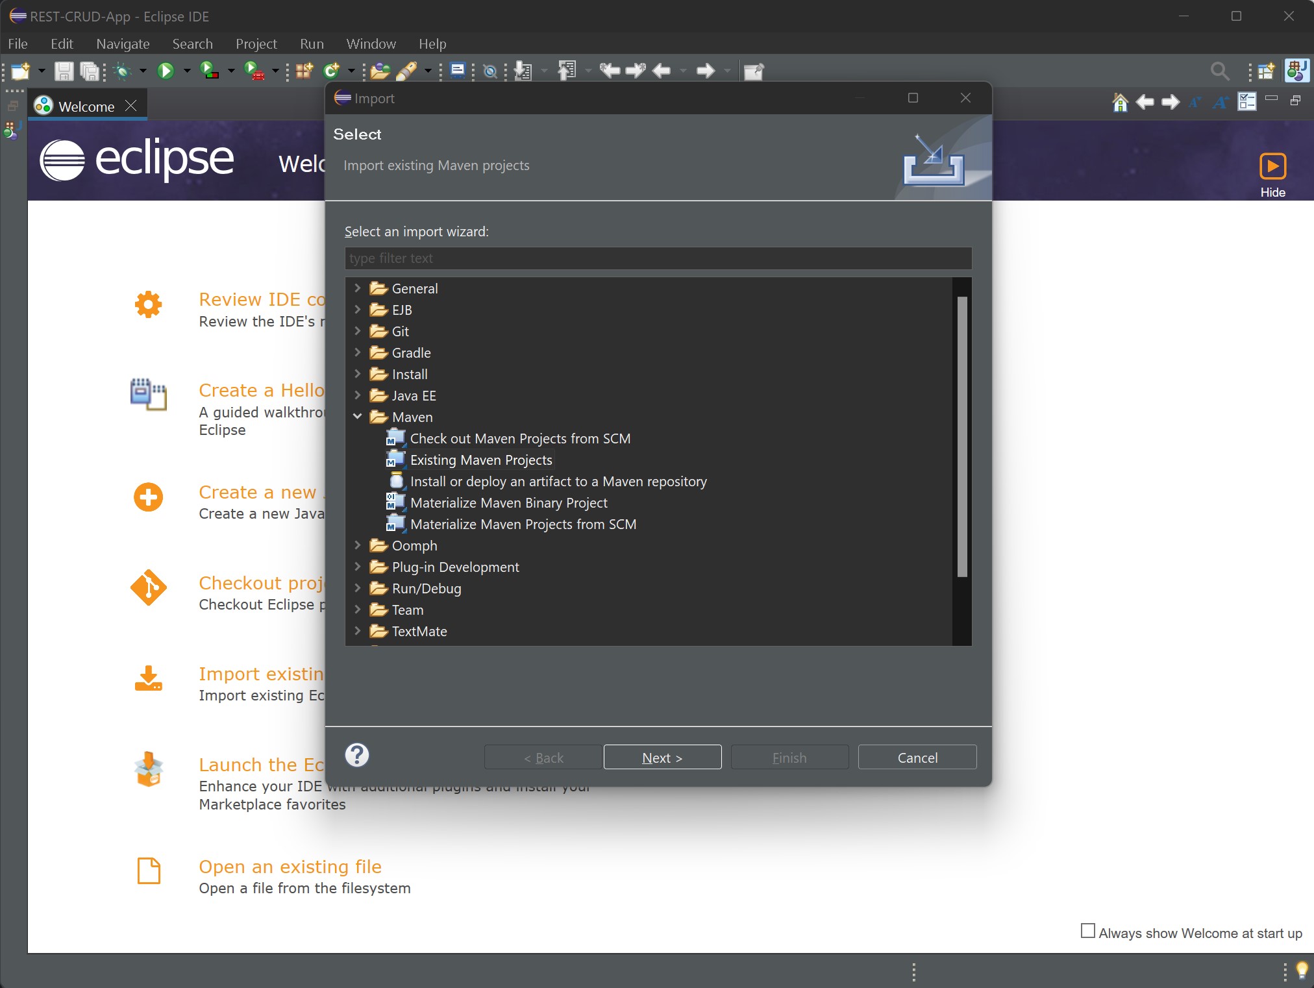1314x988 pixels.
Task: Click the toolbar Back navigation arrow
Action: point(662,70)
